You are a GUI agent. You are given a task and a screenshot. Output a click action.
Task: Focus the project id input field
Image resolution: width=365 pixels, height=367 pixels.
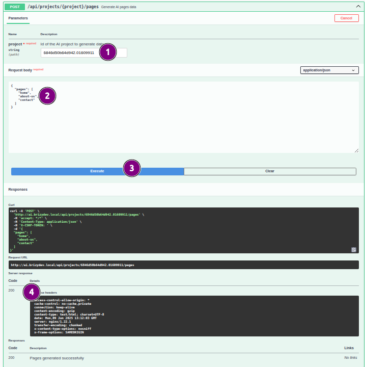pos(83,53)
